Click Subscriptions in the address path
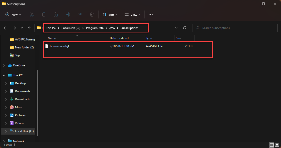Screen dimensions: 281x148 129,28
